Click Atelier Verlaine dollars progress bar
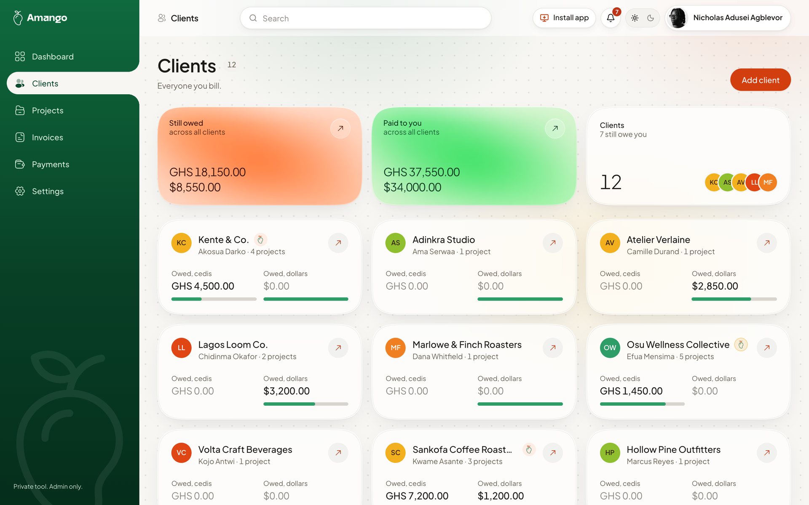The width and height of the screenshot is (809, 505). (x=734, y=299)
